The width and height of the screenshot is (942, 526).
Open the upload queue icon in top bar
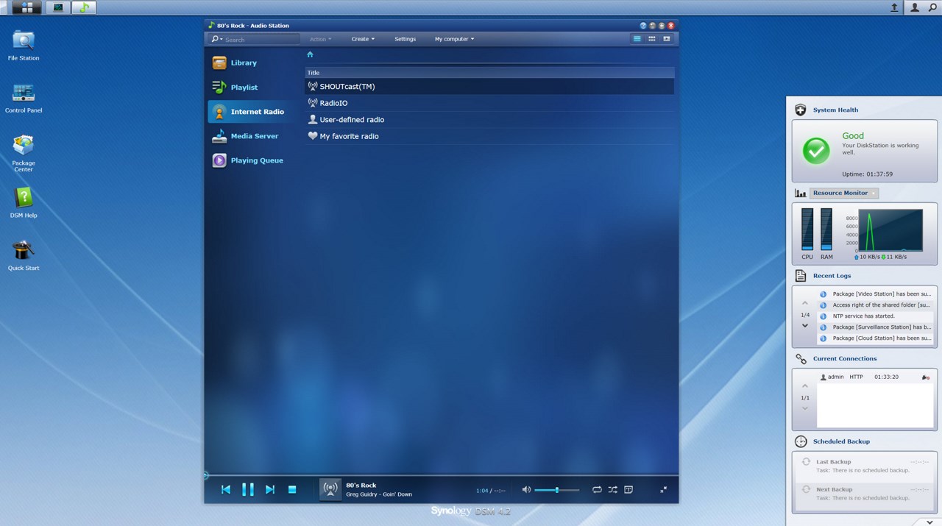point(894,7)
